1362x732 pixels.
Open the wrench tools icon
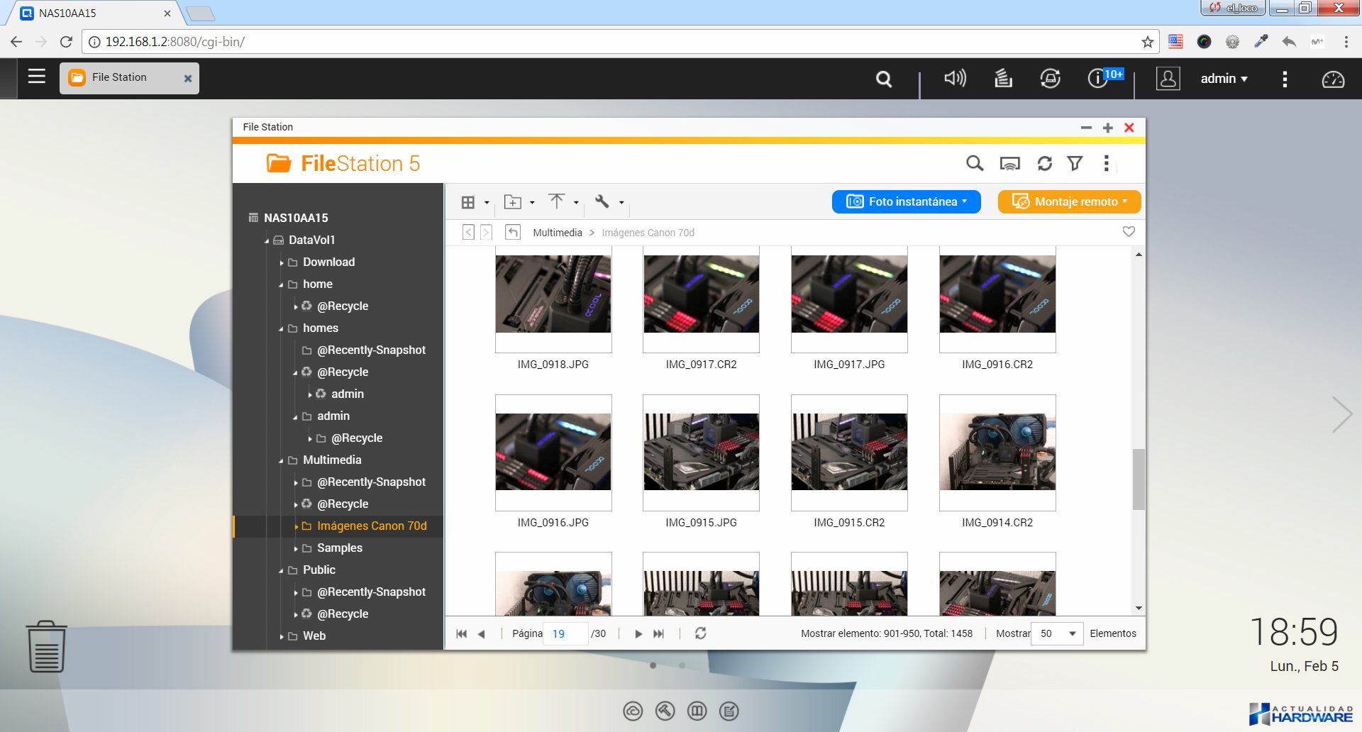pyautogui.click(x=602, y=202)
